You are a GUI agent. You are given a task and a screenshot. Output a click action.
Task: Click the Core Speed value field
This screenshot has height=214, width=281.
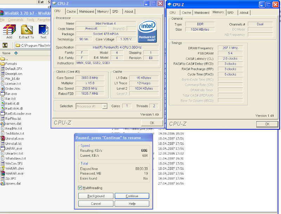(x=90, y=78)
